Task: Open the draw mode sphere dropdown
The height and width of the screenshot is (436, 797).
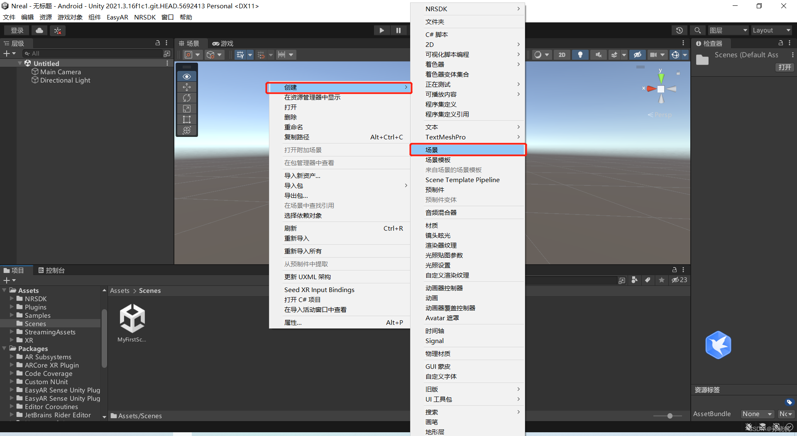Action: (x=542, y=55)
